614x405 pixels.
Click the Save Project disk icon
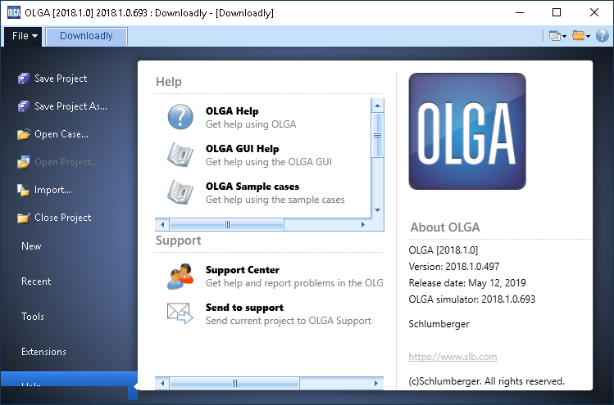24,79
